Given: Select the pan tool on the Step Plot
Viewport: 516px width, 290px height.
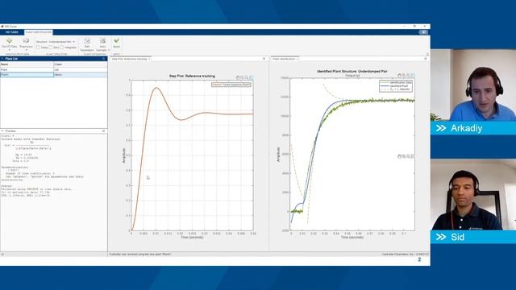Looking at the screenshot, I should point(238,77).
